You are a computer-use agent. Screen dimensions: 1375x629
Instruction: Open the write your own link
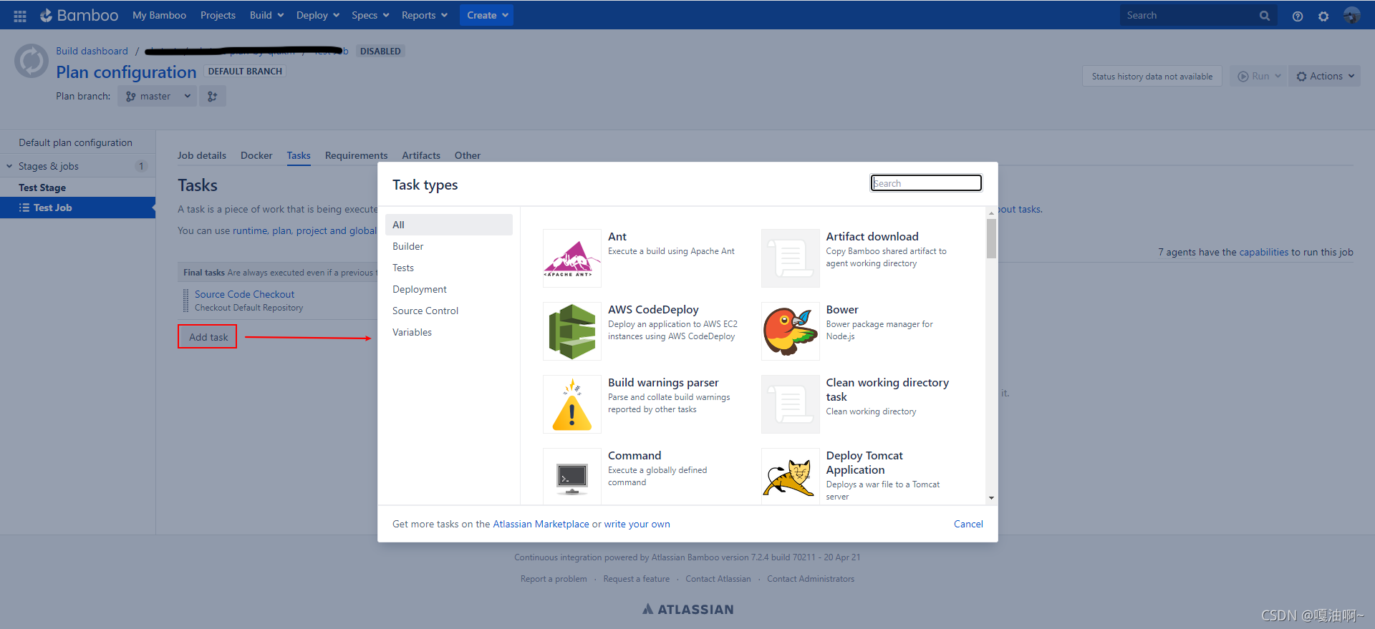point(637,524)
